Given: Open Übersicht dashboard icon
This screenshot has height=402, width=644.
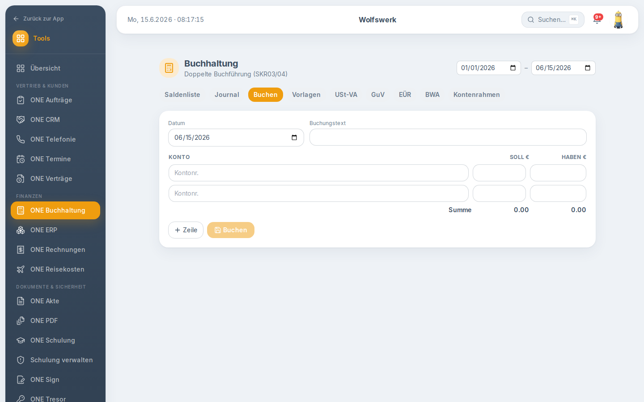Looking at the screenshot, I should coord(21,68).
